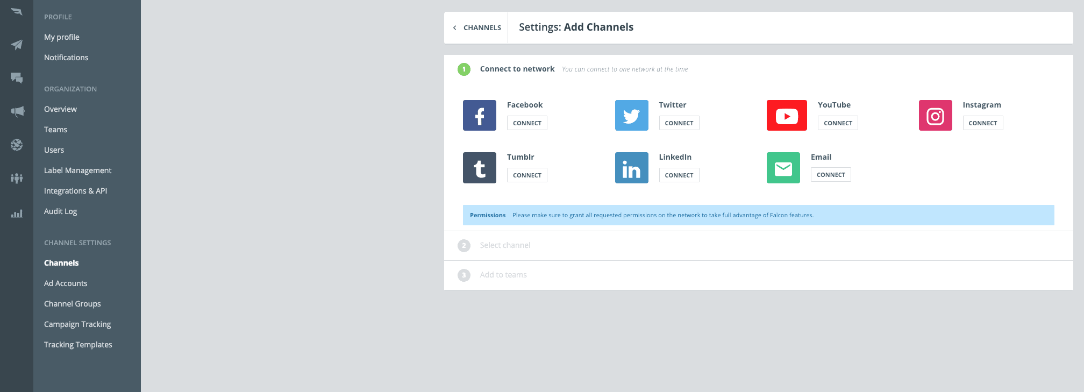The image size is (1084, 392).
Task: Connect an Email channel
Action: [x=831, y=175]
